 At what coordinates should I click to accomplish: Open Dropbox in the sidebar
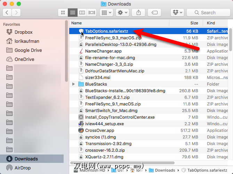click(24, 32)
